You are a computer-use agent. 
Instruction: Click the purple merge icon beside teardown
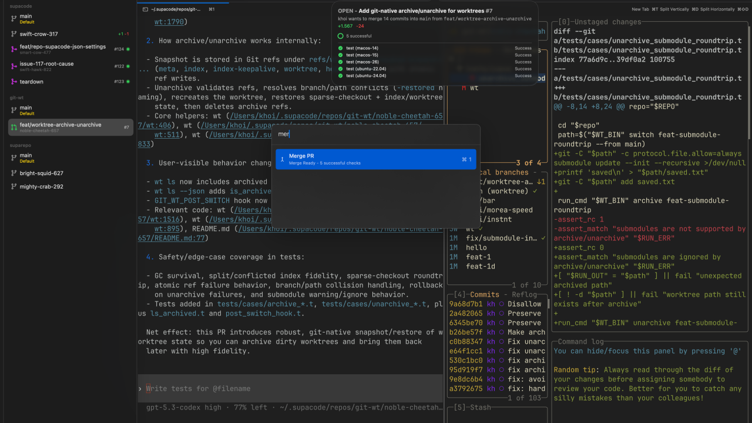pyautogui.click(x=14, y=82)
